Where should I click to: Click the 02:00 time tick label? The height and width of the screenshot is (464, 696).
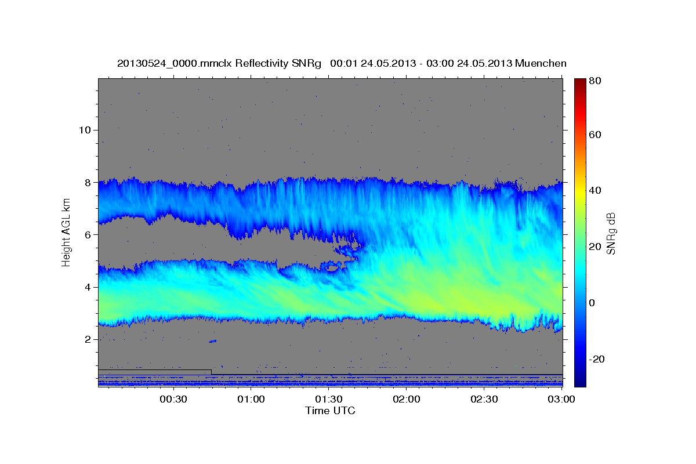pos(407,400)
